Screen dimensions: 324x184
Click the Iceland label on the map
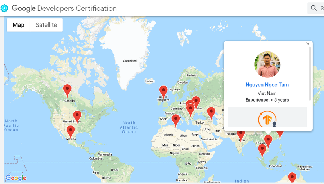coord(150,81)
